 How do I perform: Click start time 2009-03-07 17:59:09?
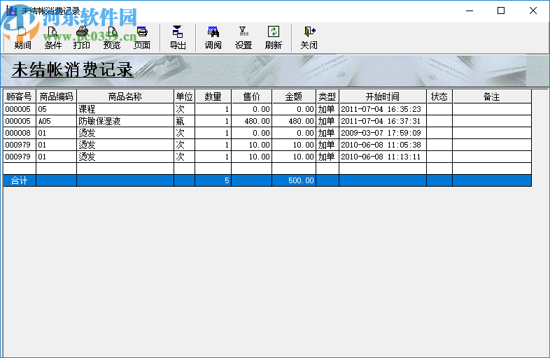[383, 133]
